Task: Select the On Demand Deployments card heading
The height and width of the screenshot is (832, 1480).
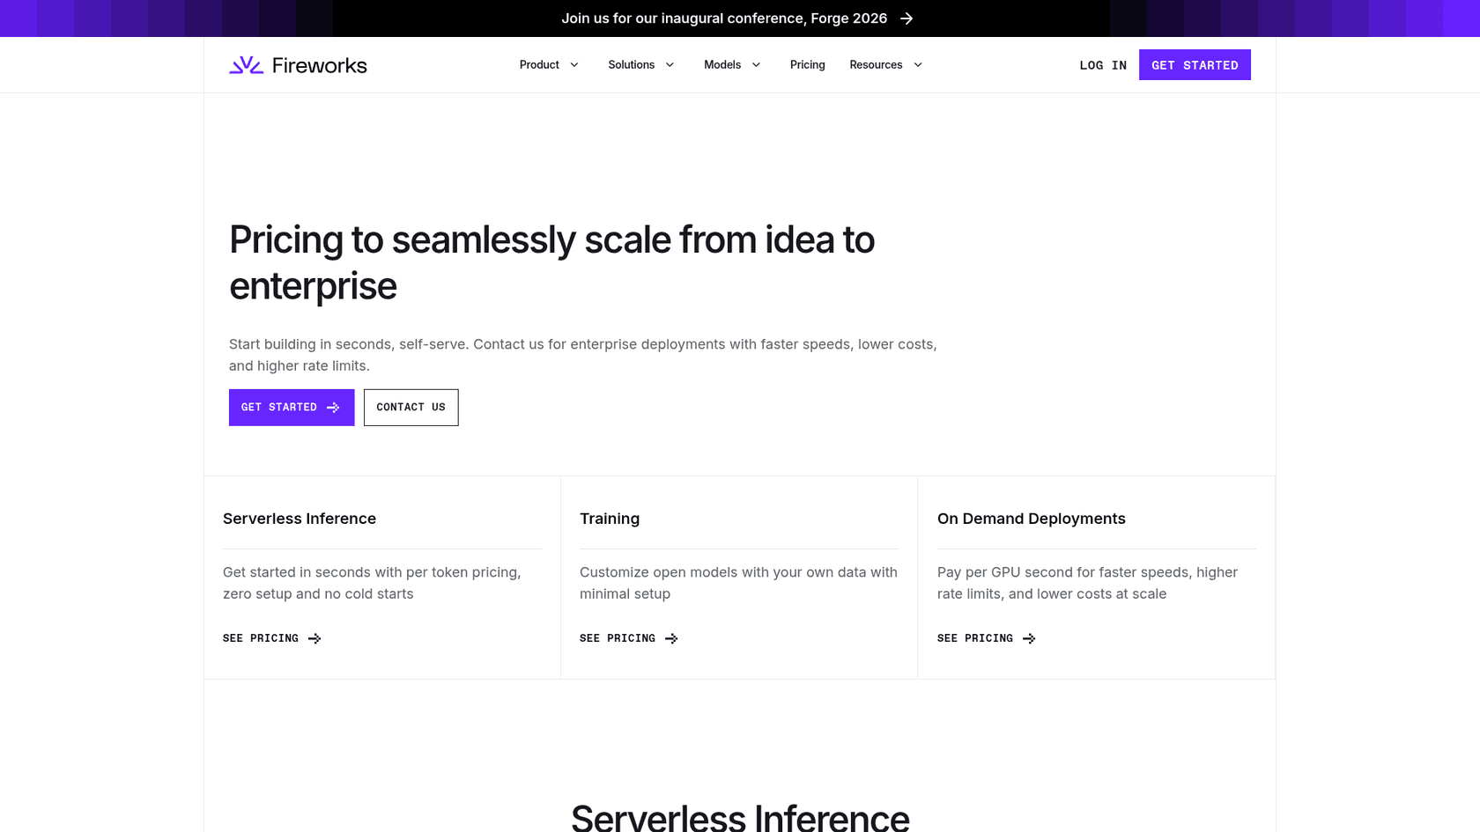Action: coord(1032,519)
